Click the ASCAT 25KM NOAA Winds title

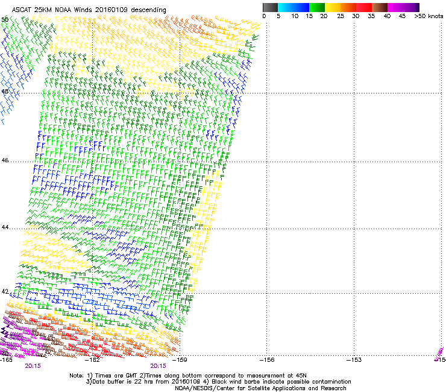[x=89, y=10]
